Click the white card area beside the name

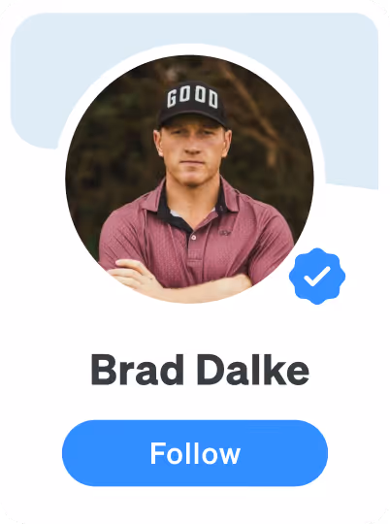(347, 370)
